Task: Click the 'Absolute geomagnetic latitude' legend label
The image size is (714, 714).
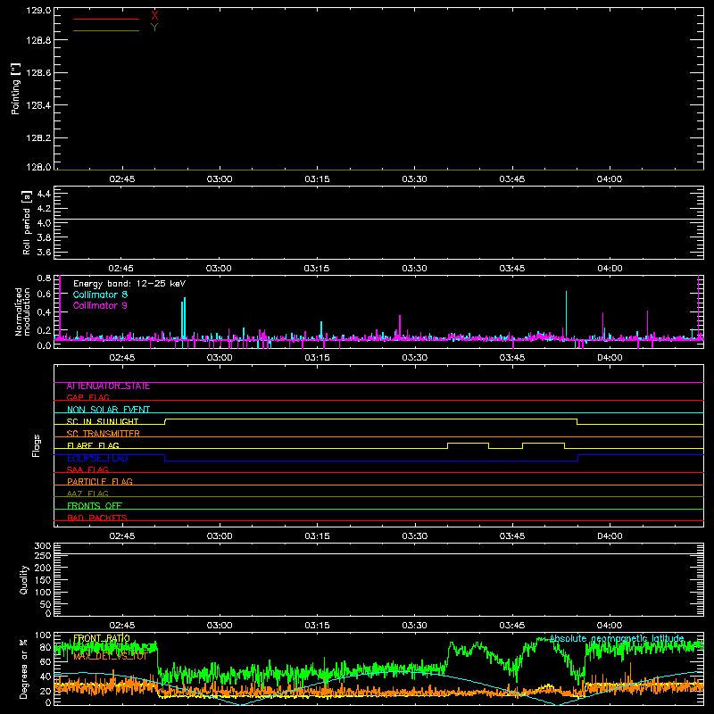Action: pyautogui.click(x=617, y=638)
